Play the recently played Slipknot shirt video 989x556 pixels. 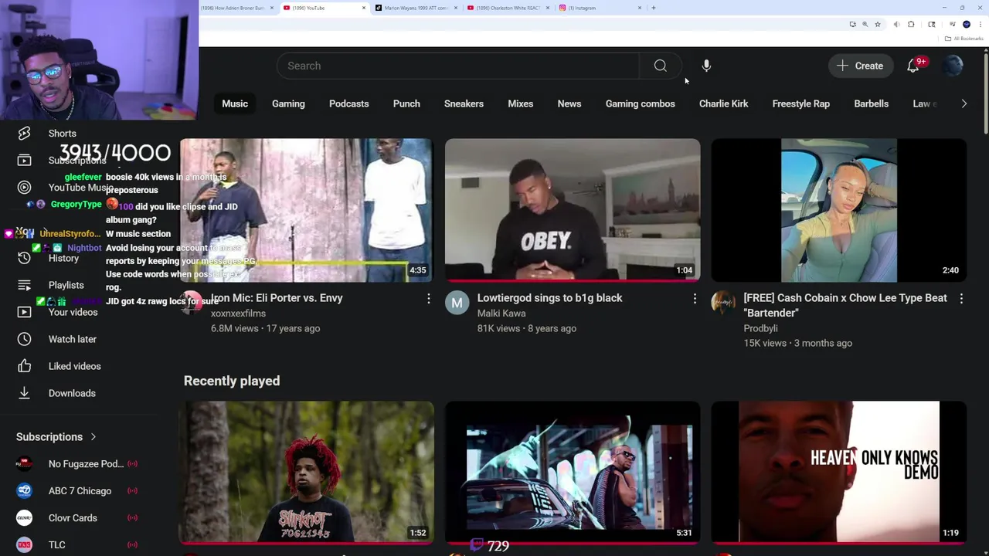point(306,472)
